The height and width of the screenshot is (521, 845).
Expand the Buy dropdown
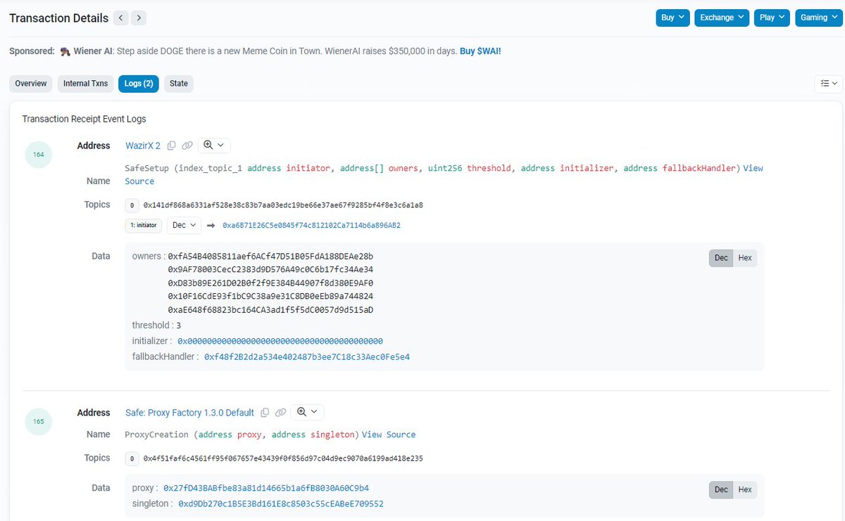(672, 17)
